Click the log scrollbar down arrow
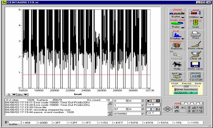 pyautogui.click(x=110, y=114)
